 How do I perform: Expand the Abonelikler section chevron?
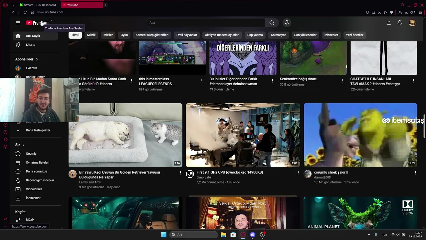pos(37,59)
